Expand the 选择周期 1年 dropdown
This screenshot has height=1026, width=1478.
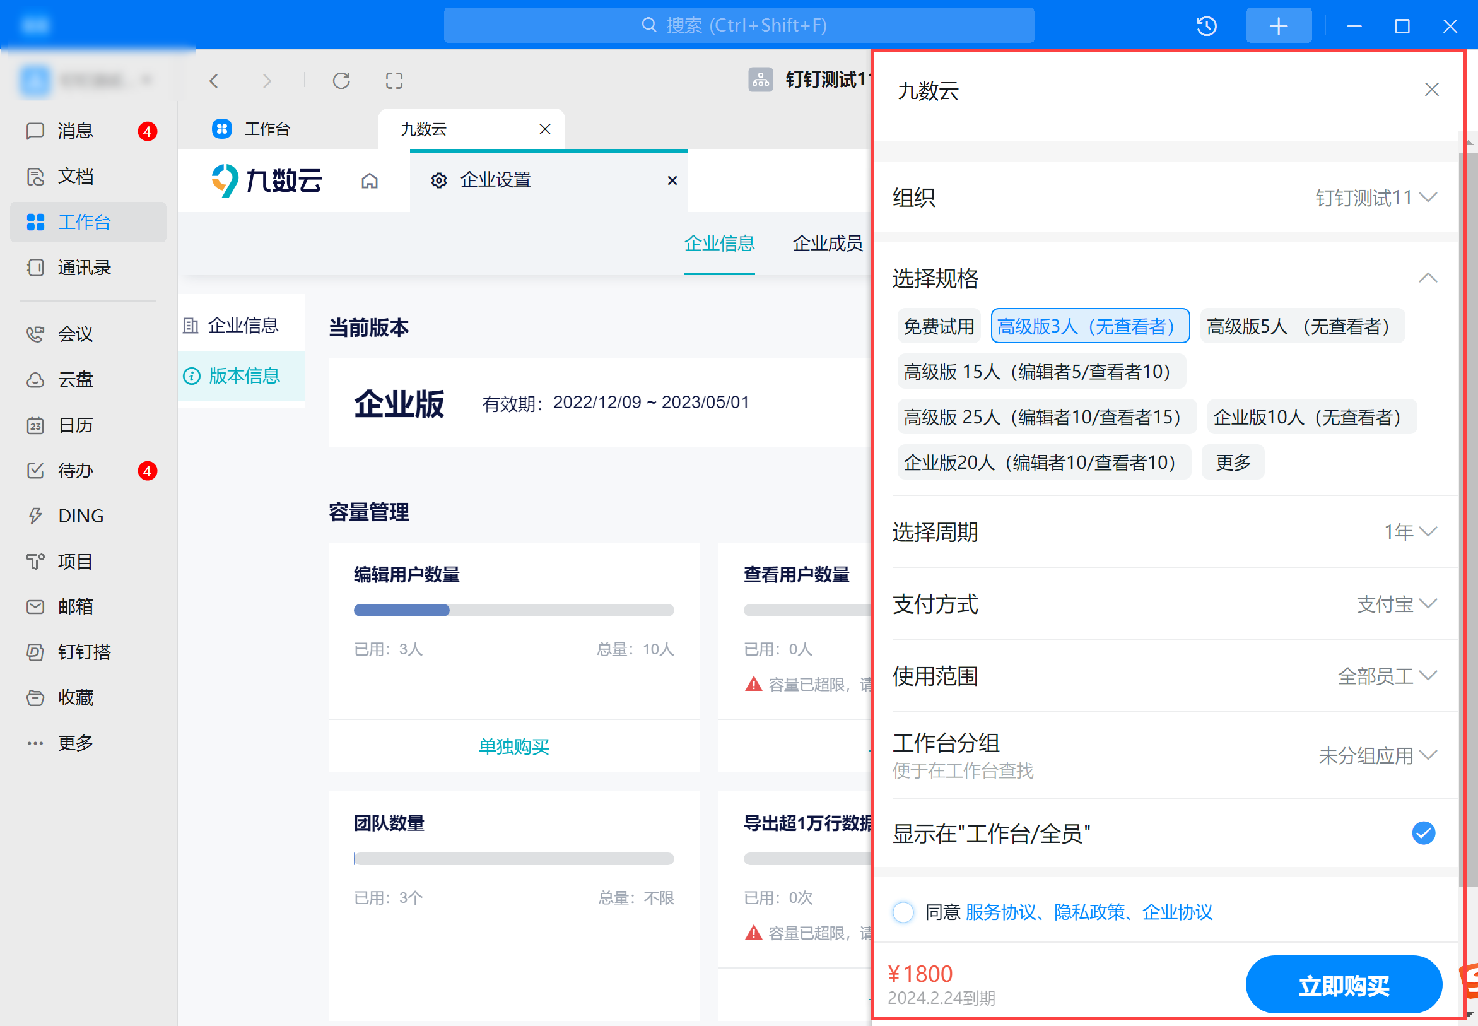pyautogui.click(x=1410, y=532)
